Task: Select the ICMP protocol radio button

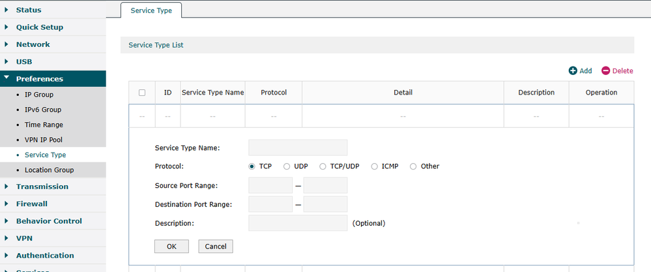Action: [375, 166]
